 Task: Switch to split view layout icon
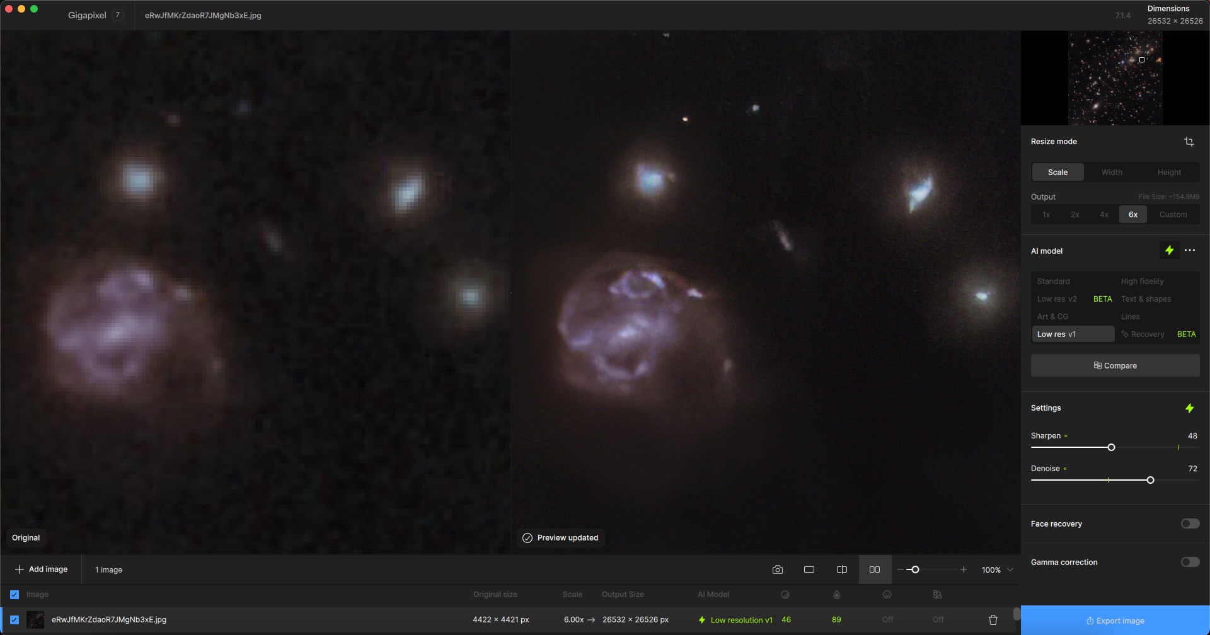point(841,569)
